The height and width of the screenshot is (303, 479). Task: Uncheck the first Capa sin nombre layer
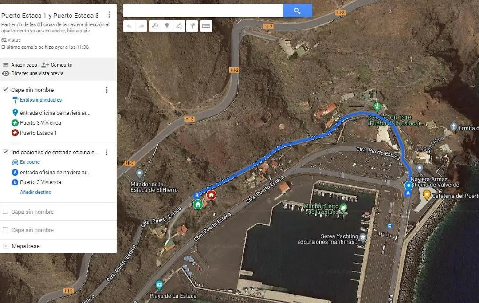[x=5, y=90]
